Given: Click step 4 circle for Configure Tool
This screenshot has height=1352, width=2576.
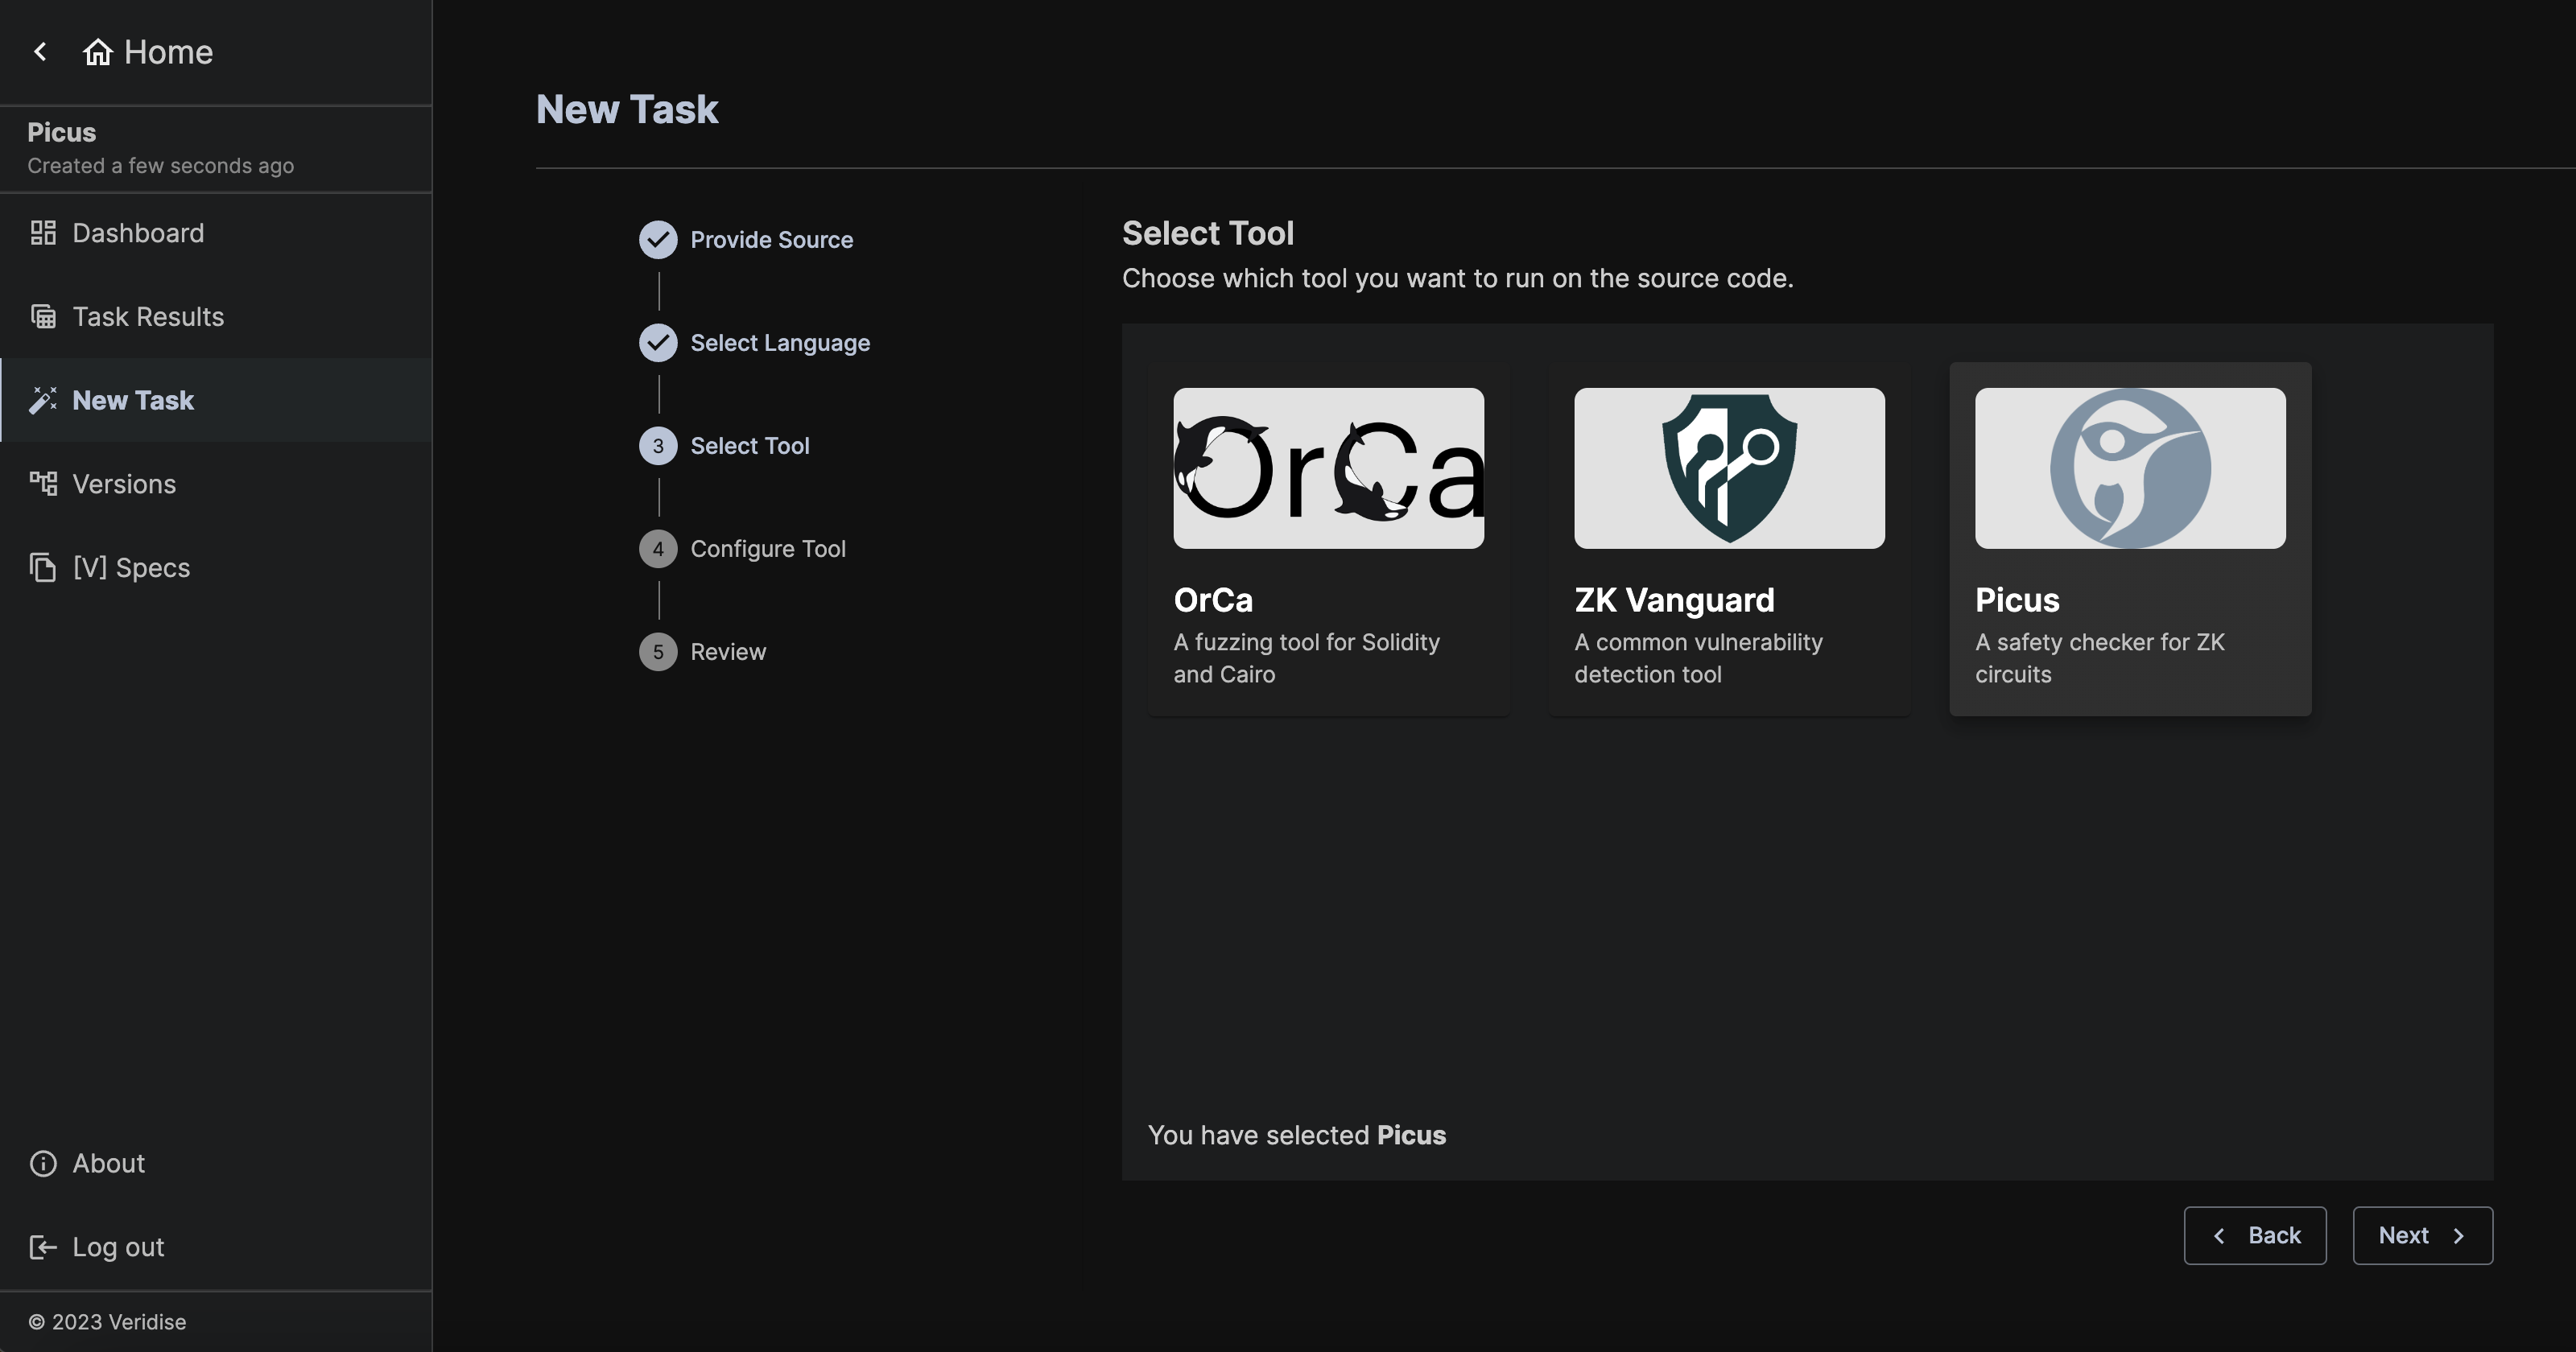Looking at the screenshot, I should click(658, 549).
